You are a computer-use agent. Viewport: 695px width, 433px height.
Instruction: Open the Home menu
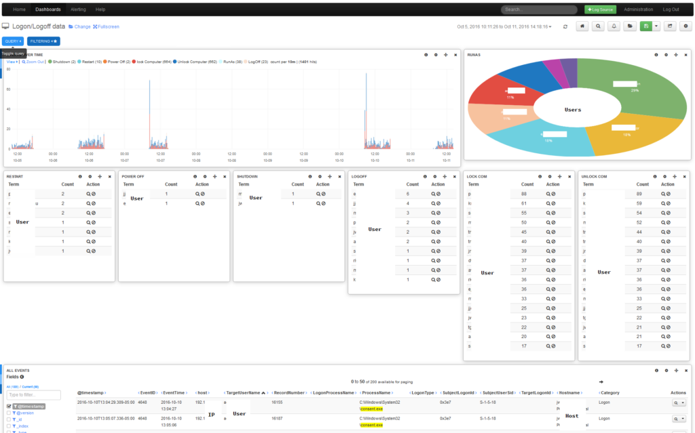tap(19, 9)
